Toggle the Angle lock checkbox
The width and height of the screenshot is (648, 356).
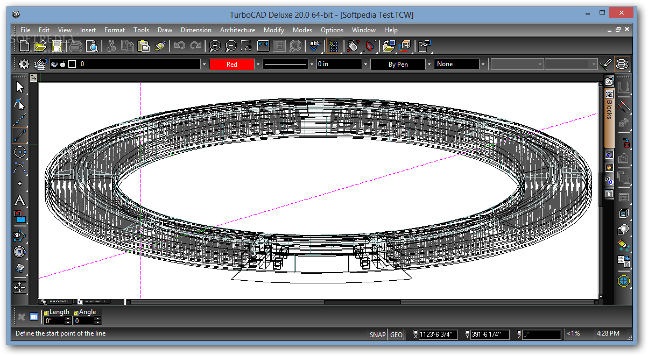tap(76, 312)
